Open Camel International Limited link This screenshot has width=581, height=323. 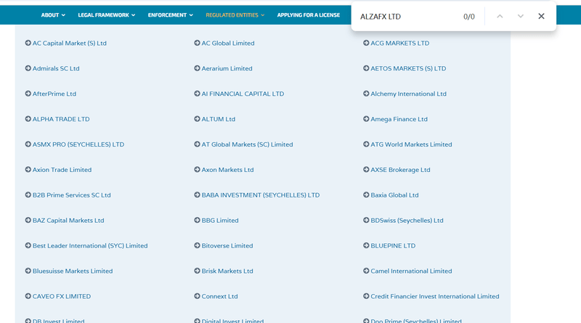pos(411,271)
